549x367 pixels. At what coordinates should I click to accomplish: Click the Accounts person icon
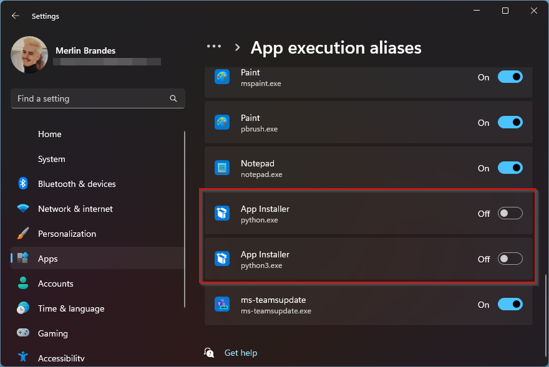click(x=23, y=284)
